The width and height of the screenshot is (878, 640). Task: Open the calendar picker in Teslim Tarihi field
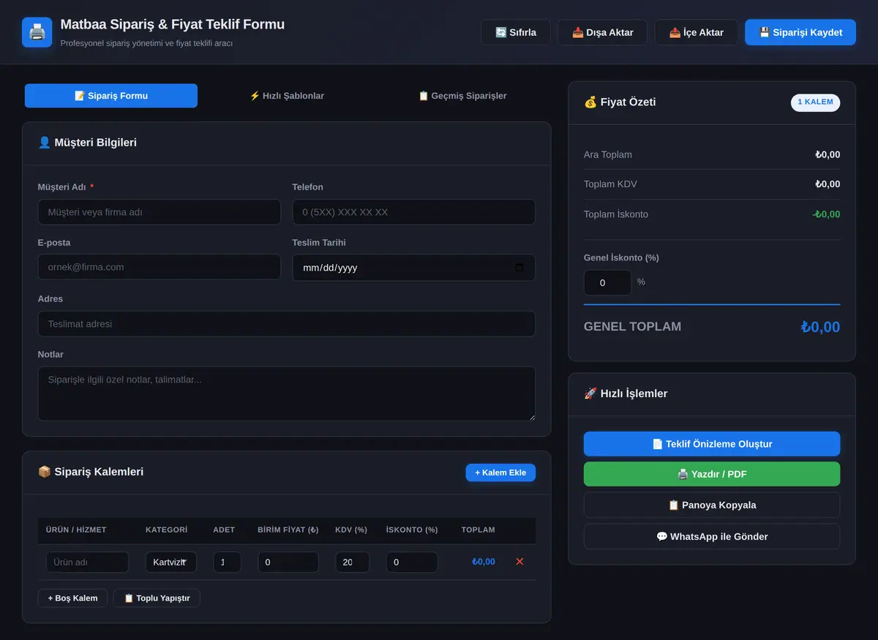519,268
